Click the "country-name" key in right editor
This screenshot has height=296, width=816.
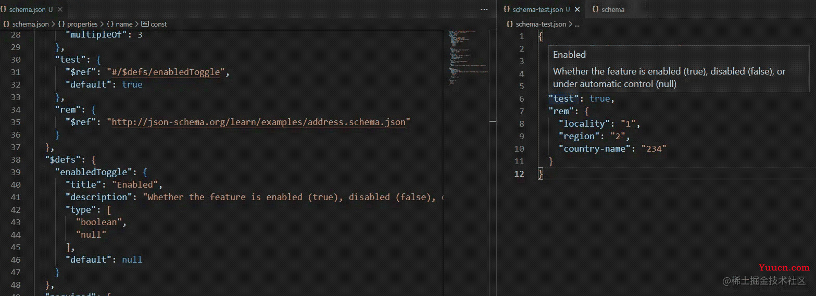[595, 149]
